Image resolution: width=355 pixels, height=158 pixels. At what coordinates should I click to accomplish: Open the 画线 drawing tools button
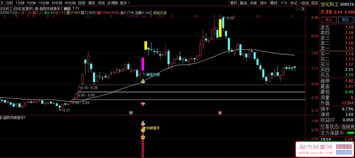click(274, 3)
